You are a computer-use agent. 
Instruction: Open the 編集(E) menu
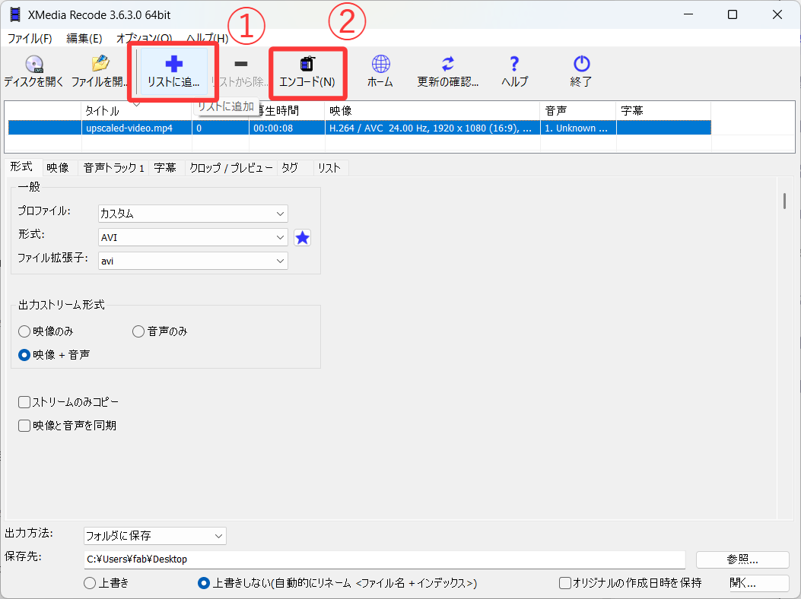click(x=84, y=38)
